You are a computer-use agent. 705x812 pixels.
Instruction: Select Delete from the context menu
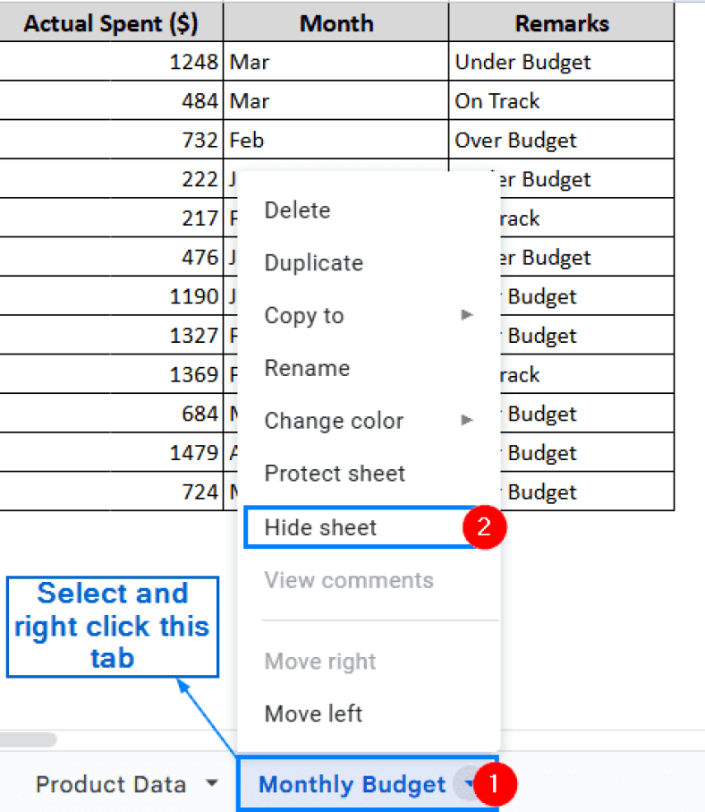click(297, 209)
